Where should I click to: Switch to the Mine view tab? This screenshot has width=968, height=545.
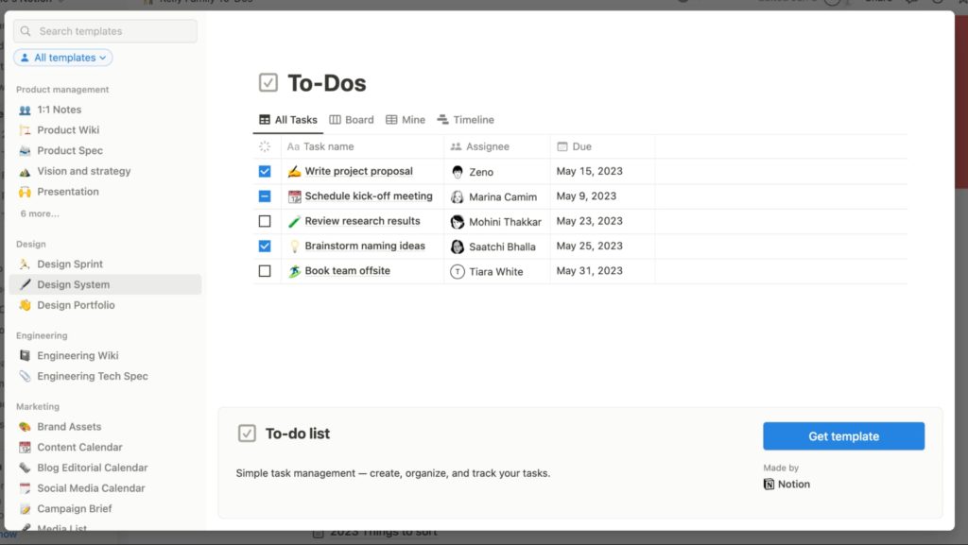406,120
